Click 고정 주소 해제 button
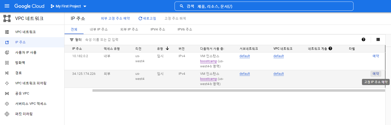The height and width of the screenshot is (125, 391). click(175, 18)
